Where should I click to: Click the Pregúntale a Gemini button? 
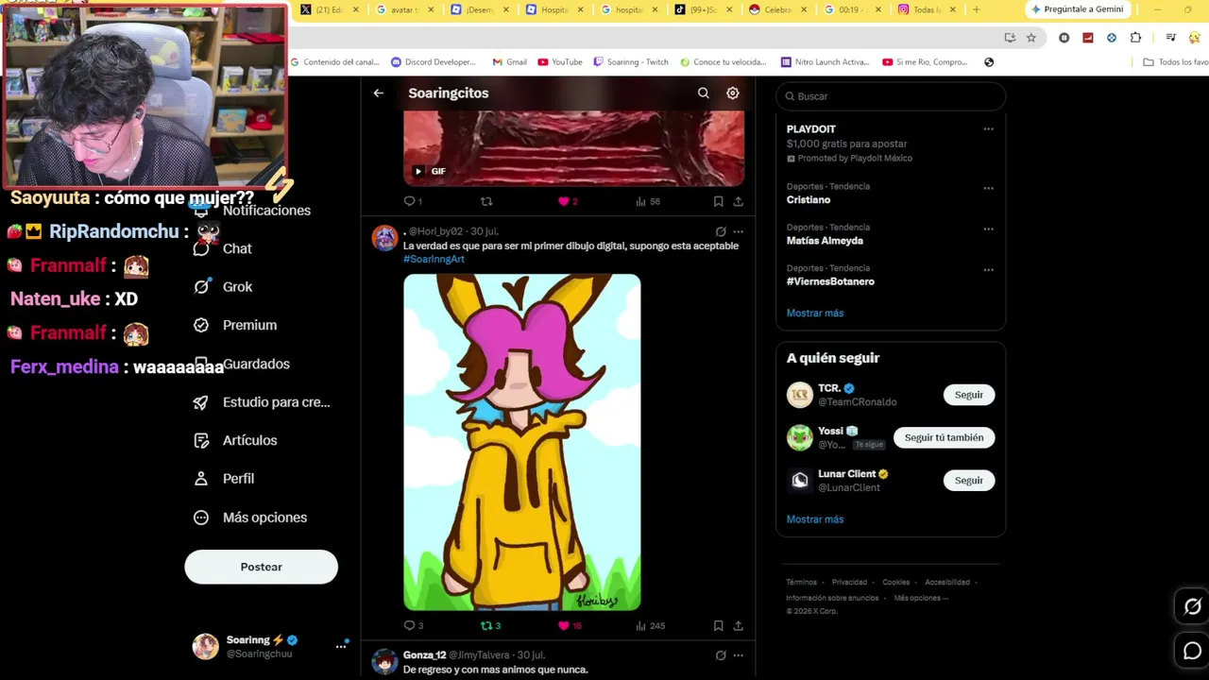[1078, 9]
